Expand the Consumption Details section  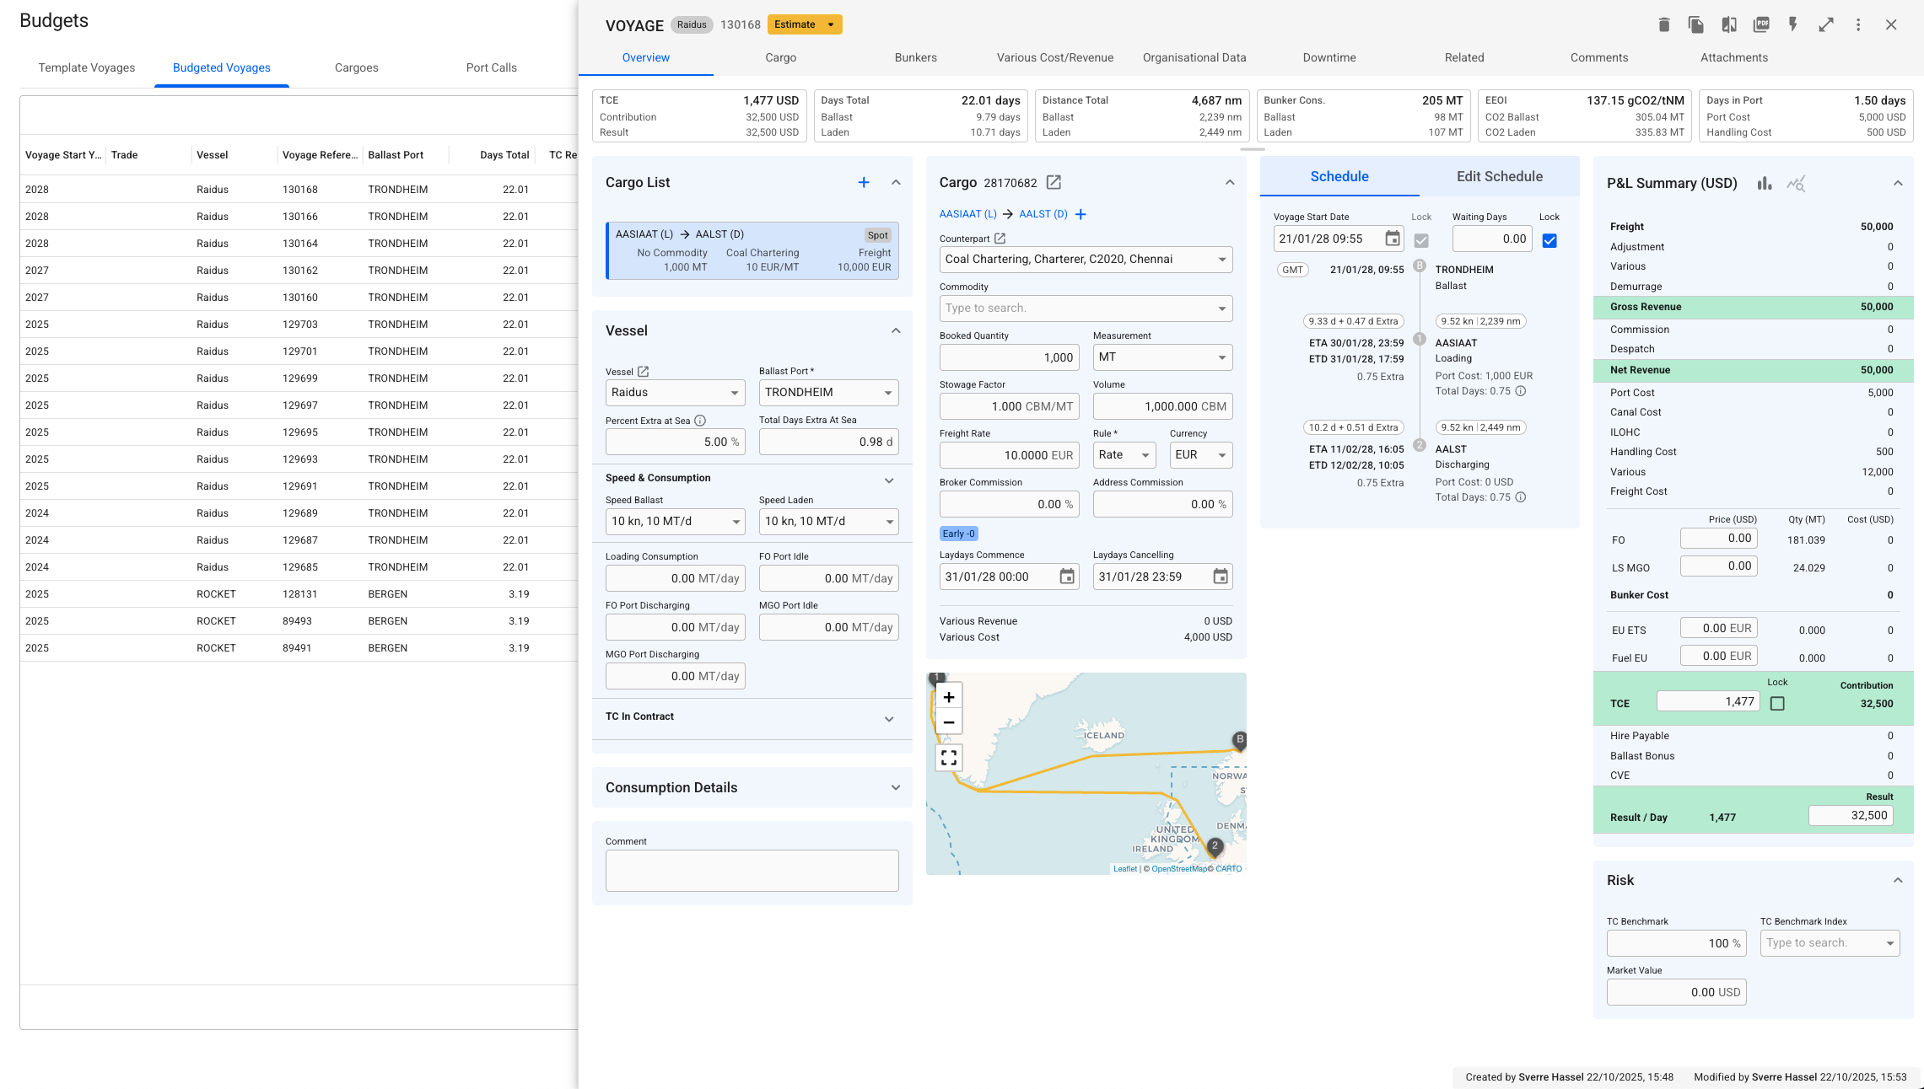tap(895, 787)
